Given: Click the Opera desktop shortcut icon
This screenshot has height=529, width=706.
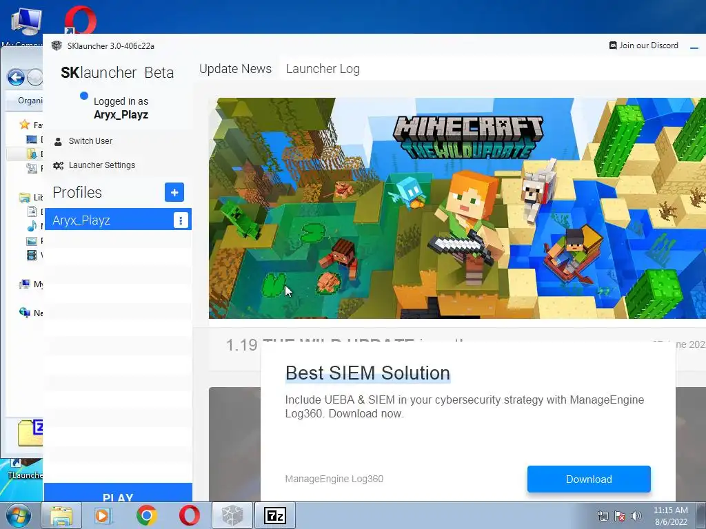Looking at the screenshot, I should (x=80, y=20).
